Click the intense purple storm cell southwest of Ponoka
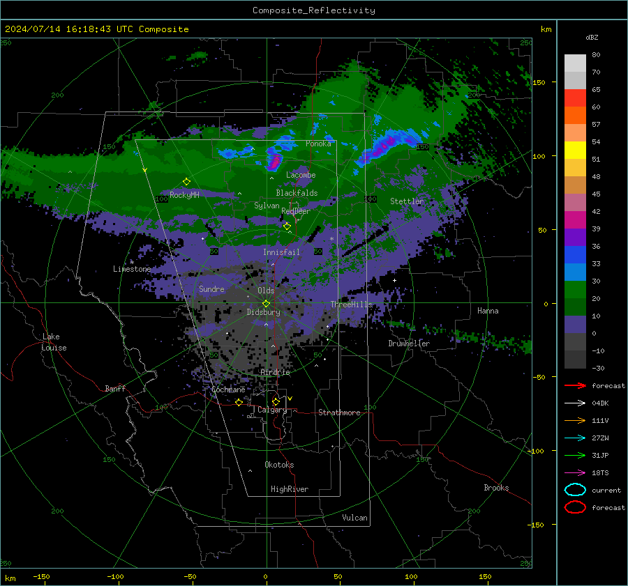Image resolution: width=628 pixels, height=586 pixels. (x=275, y=160)
